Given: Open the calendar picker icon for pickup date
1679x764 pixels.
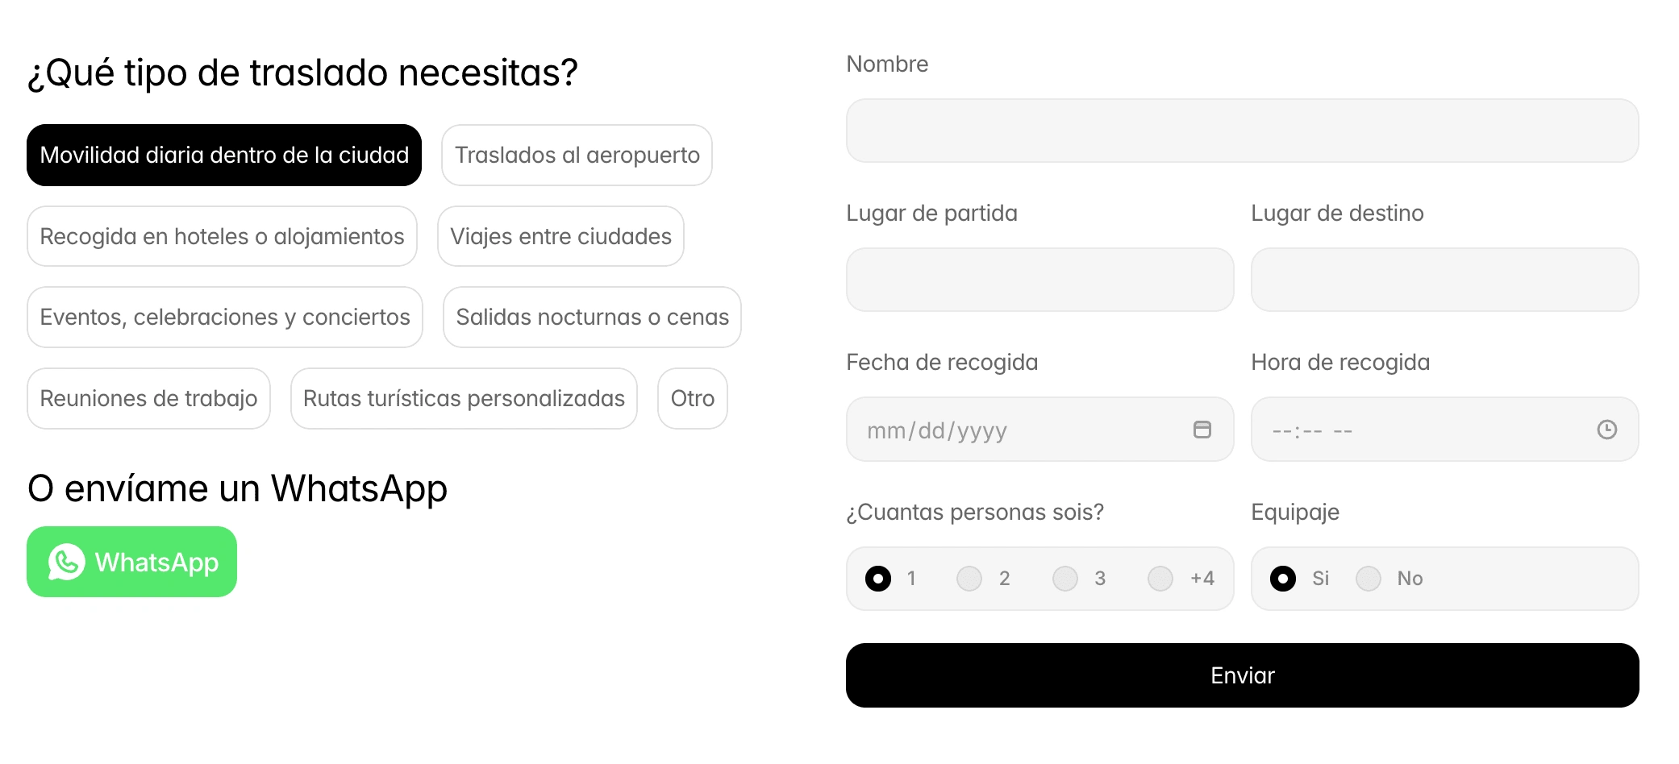Looking at the screenshot, I should (x=1202, y=430).
